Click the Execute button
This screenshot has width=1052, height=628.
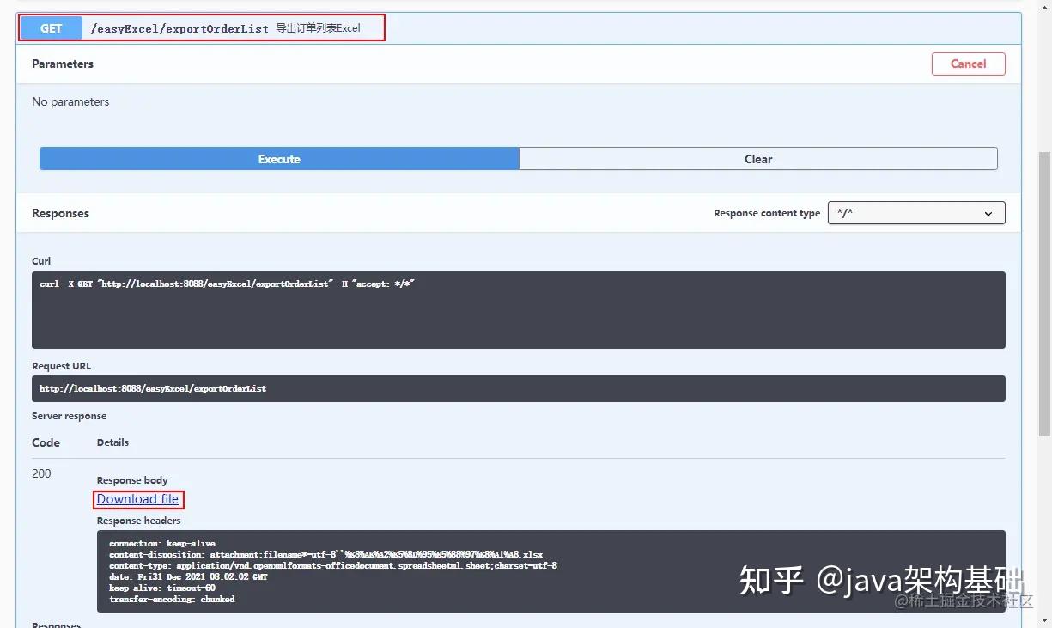278,158
